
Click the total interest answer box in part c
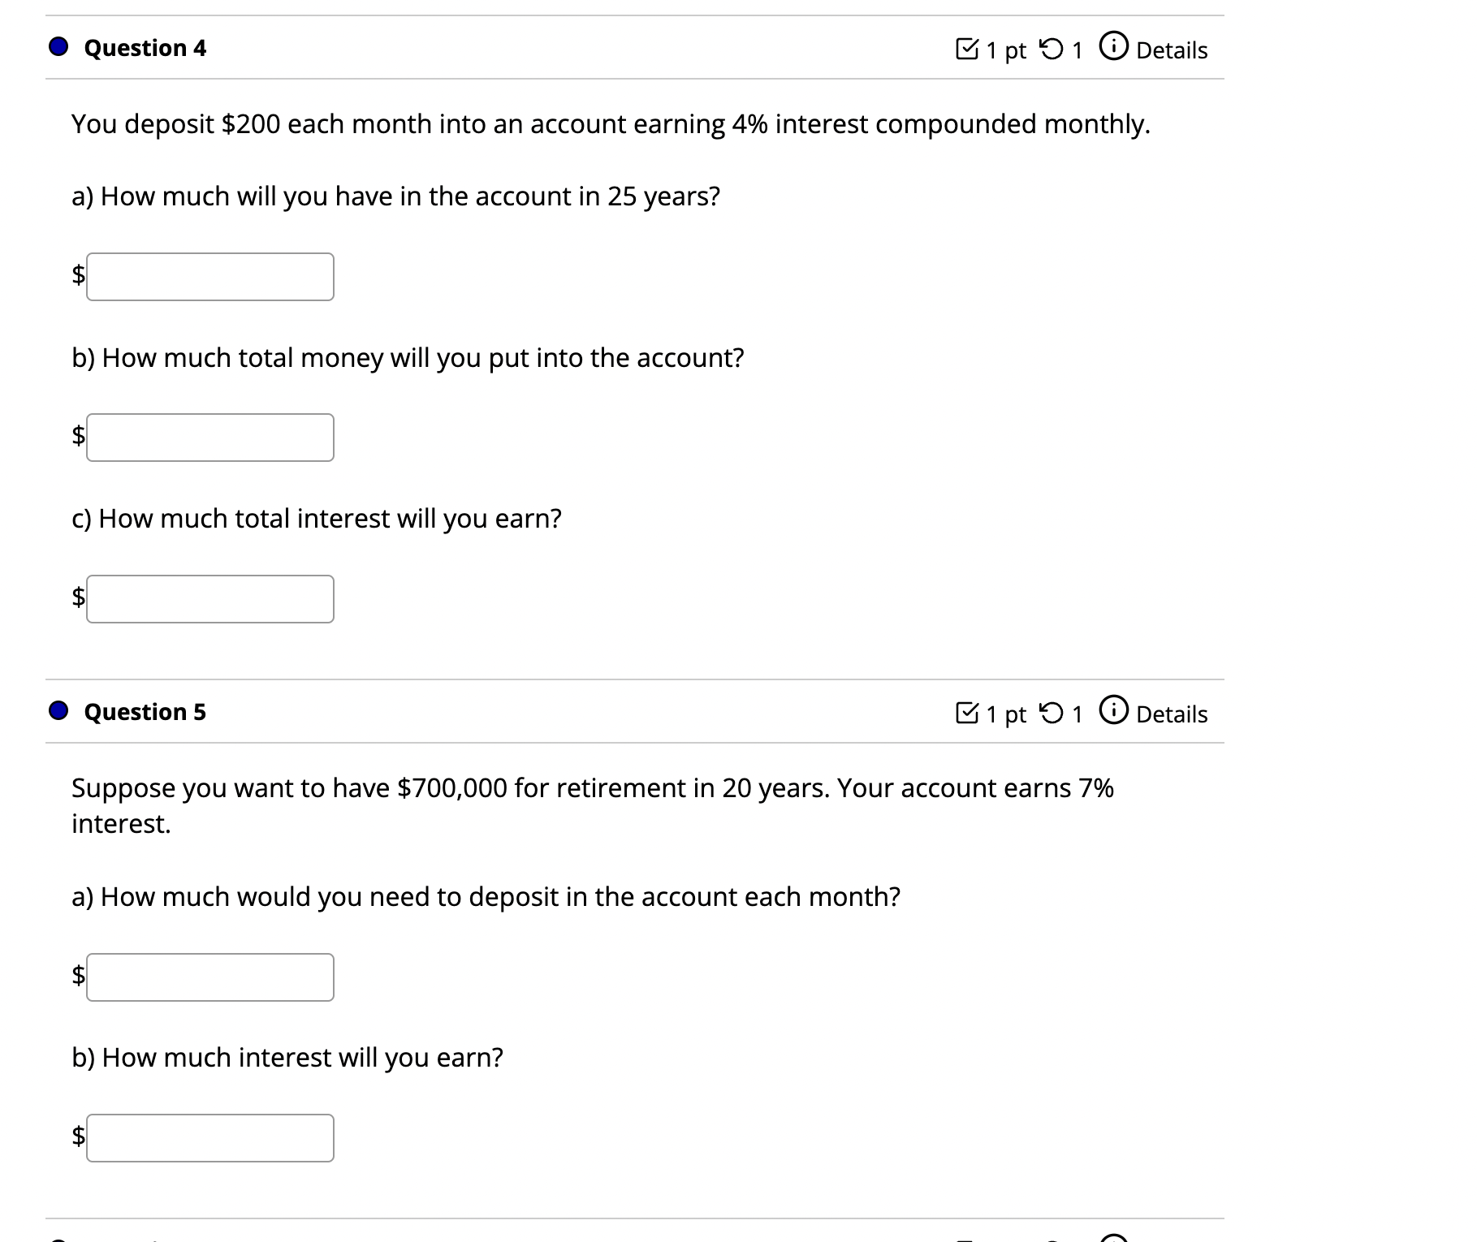click(x=210, y=598)
